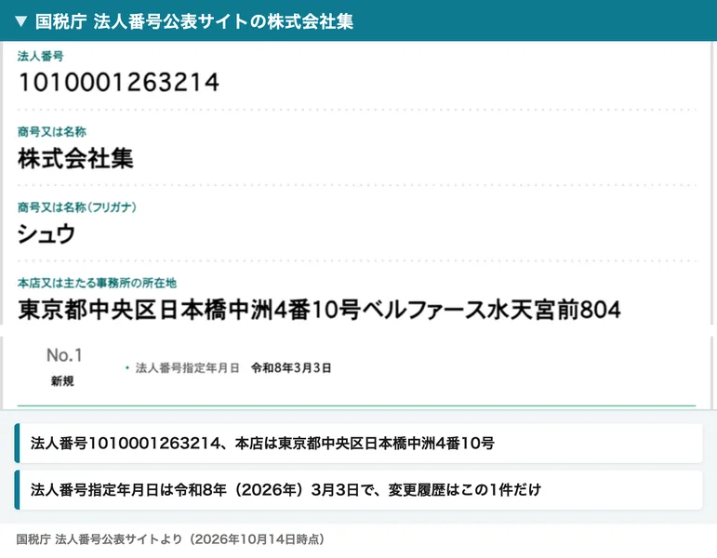Click the 法人番号 field label

coord(40,56)
